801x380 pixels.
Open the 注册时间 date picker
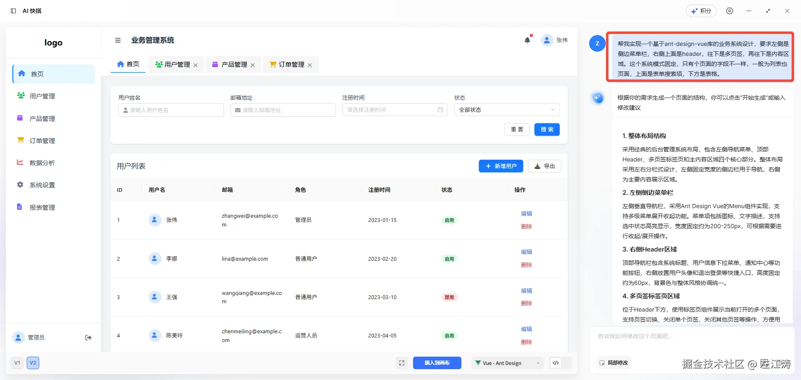(x=395, y=110)
